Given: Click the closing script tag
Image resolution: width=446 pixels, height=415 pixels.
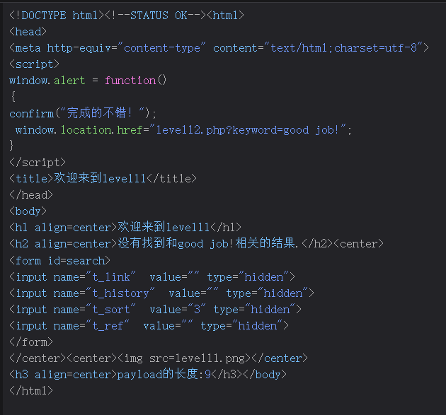Looking at the screenshot, I should pos(37,162).
